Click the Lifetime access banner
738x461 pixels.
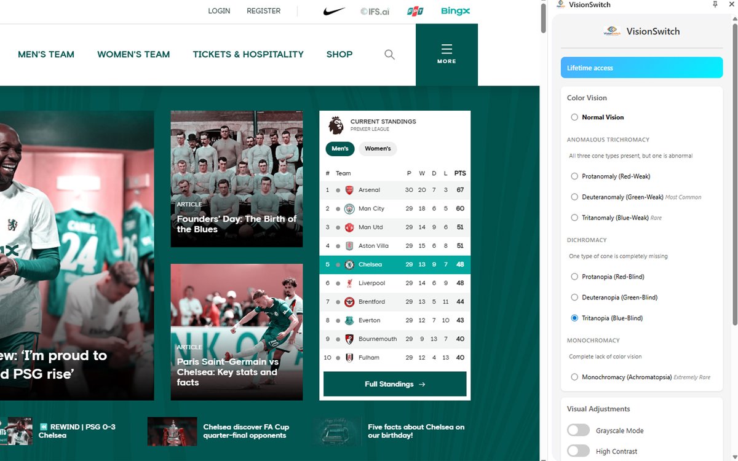pyautogui.click(x=641, y=68)
